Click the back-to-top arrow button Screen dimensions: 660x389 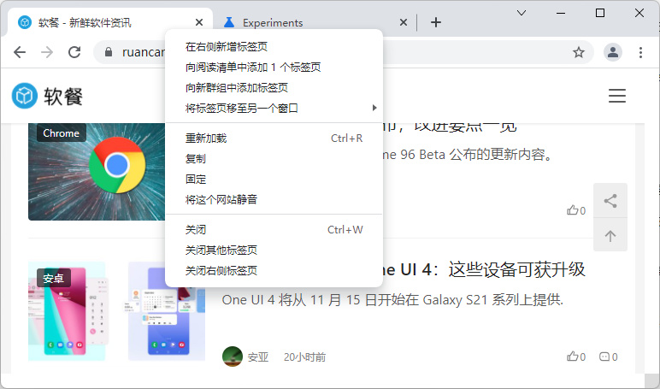click(x=610, y=235)
